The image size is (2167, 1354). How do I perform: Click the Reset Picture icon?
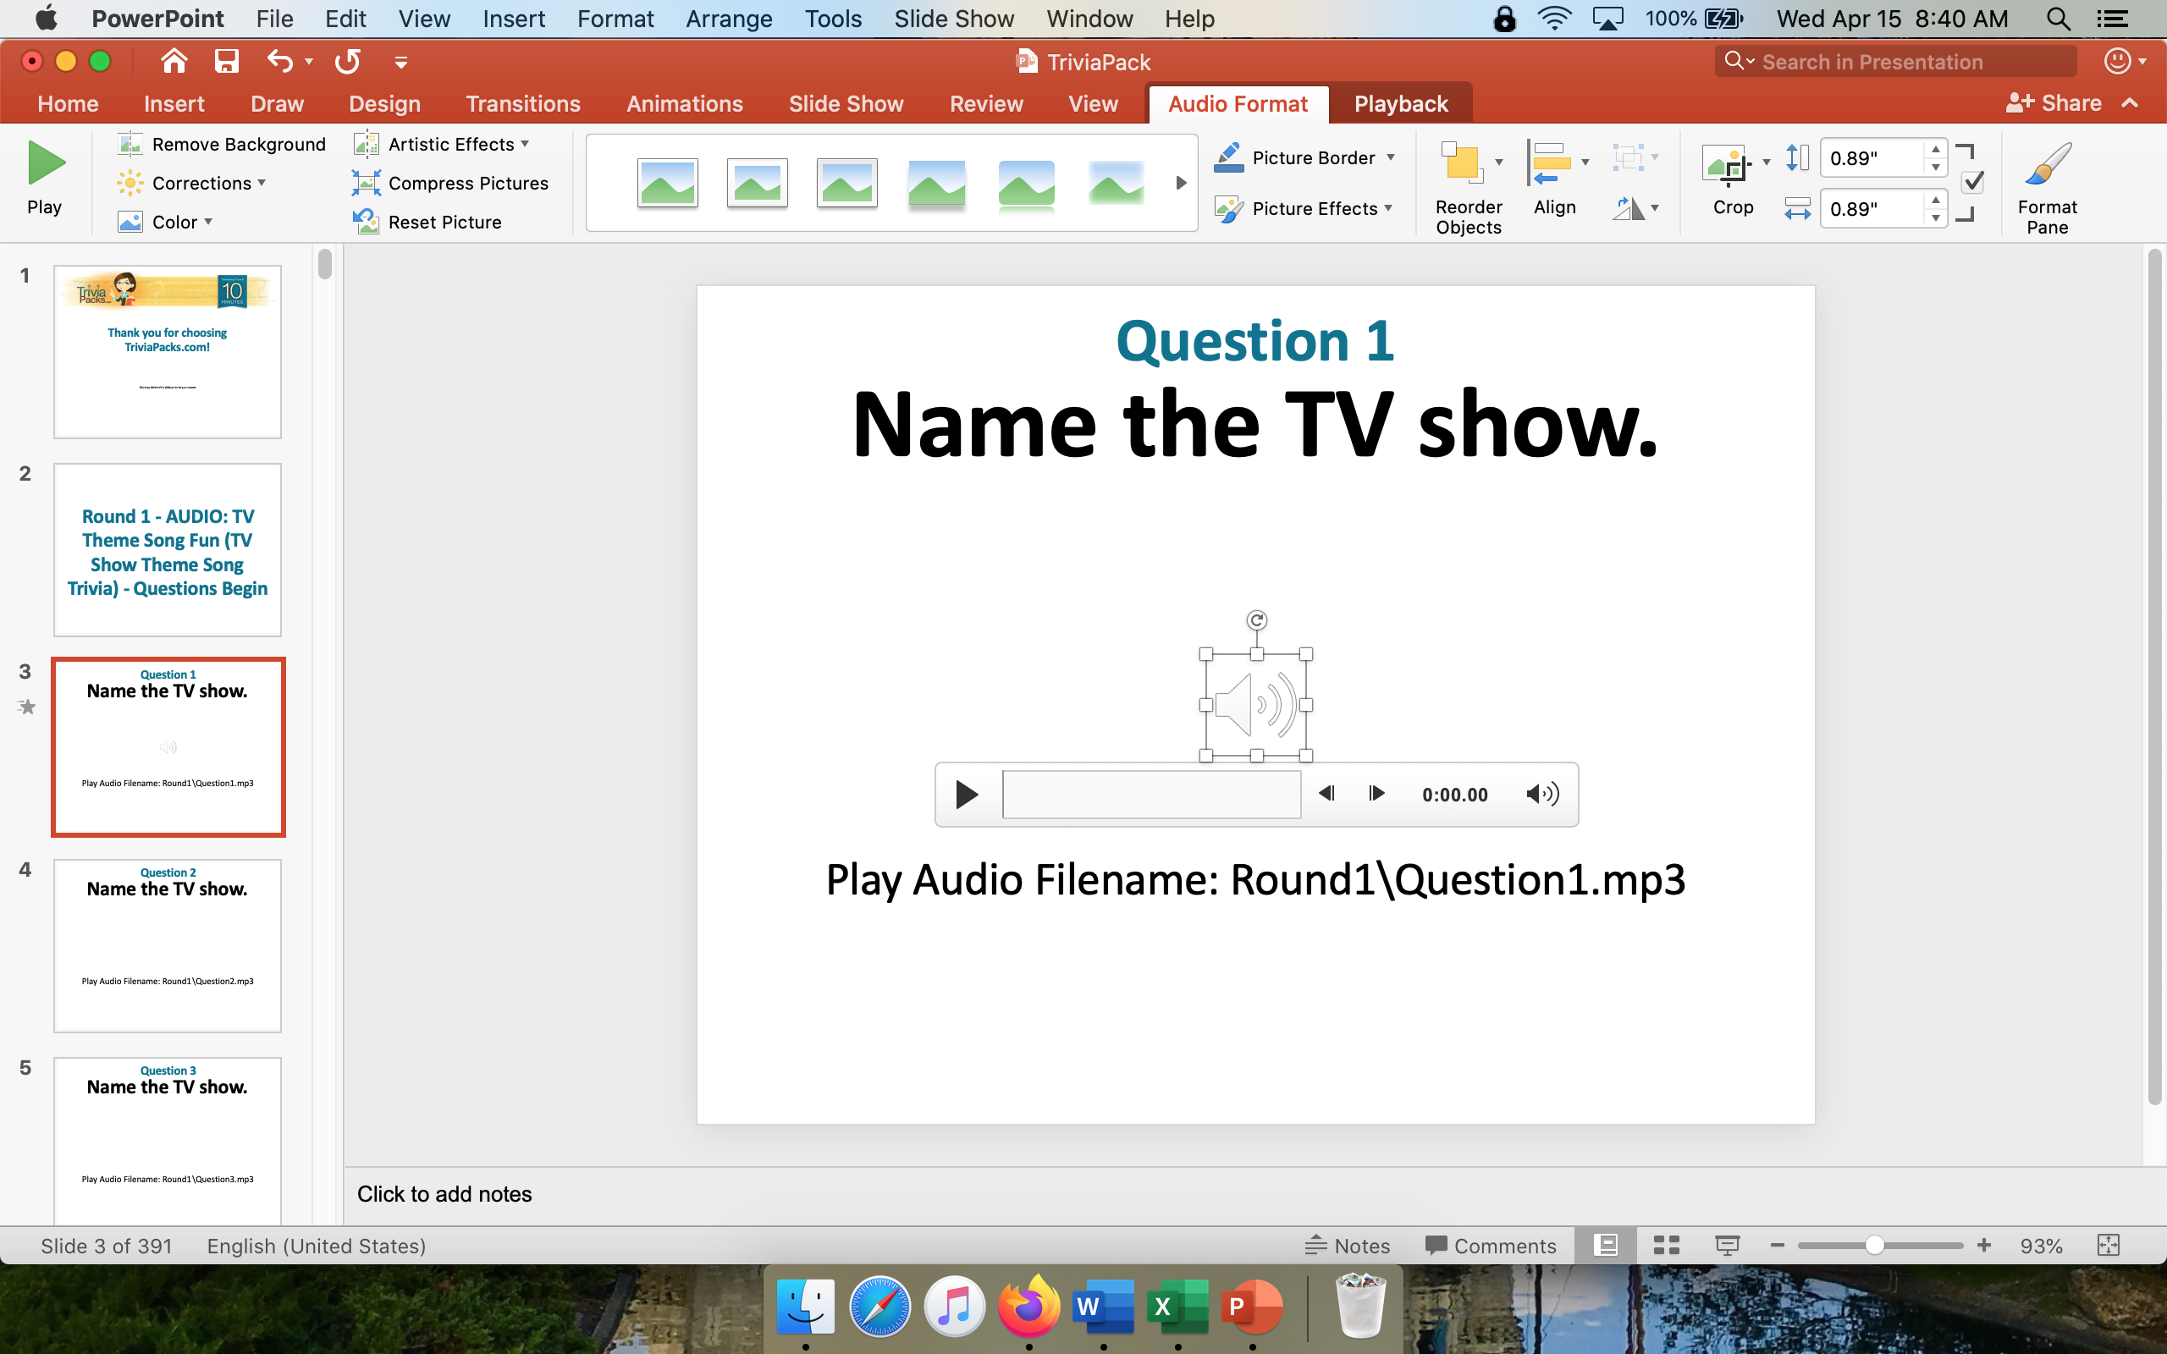tap(366, 222)
